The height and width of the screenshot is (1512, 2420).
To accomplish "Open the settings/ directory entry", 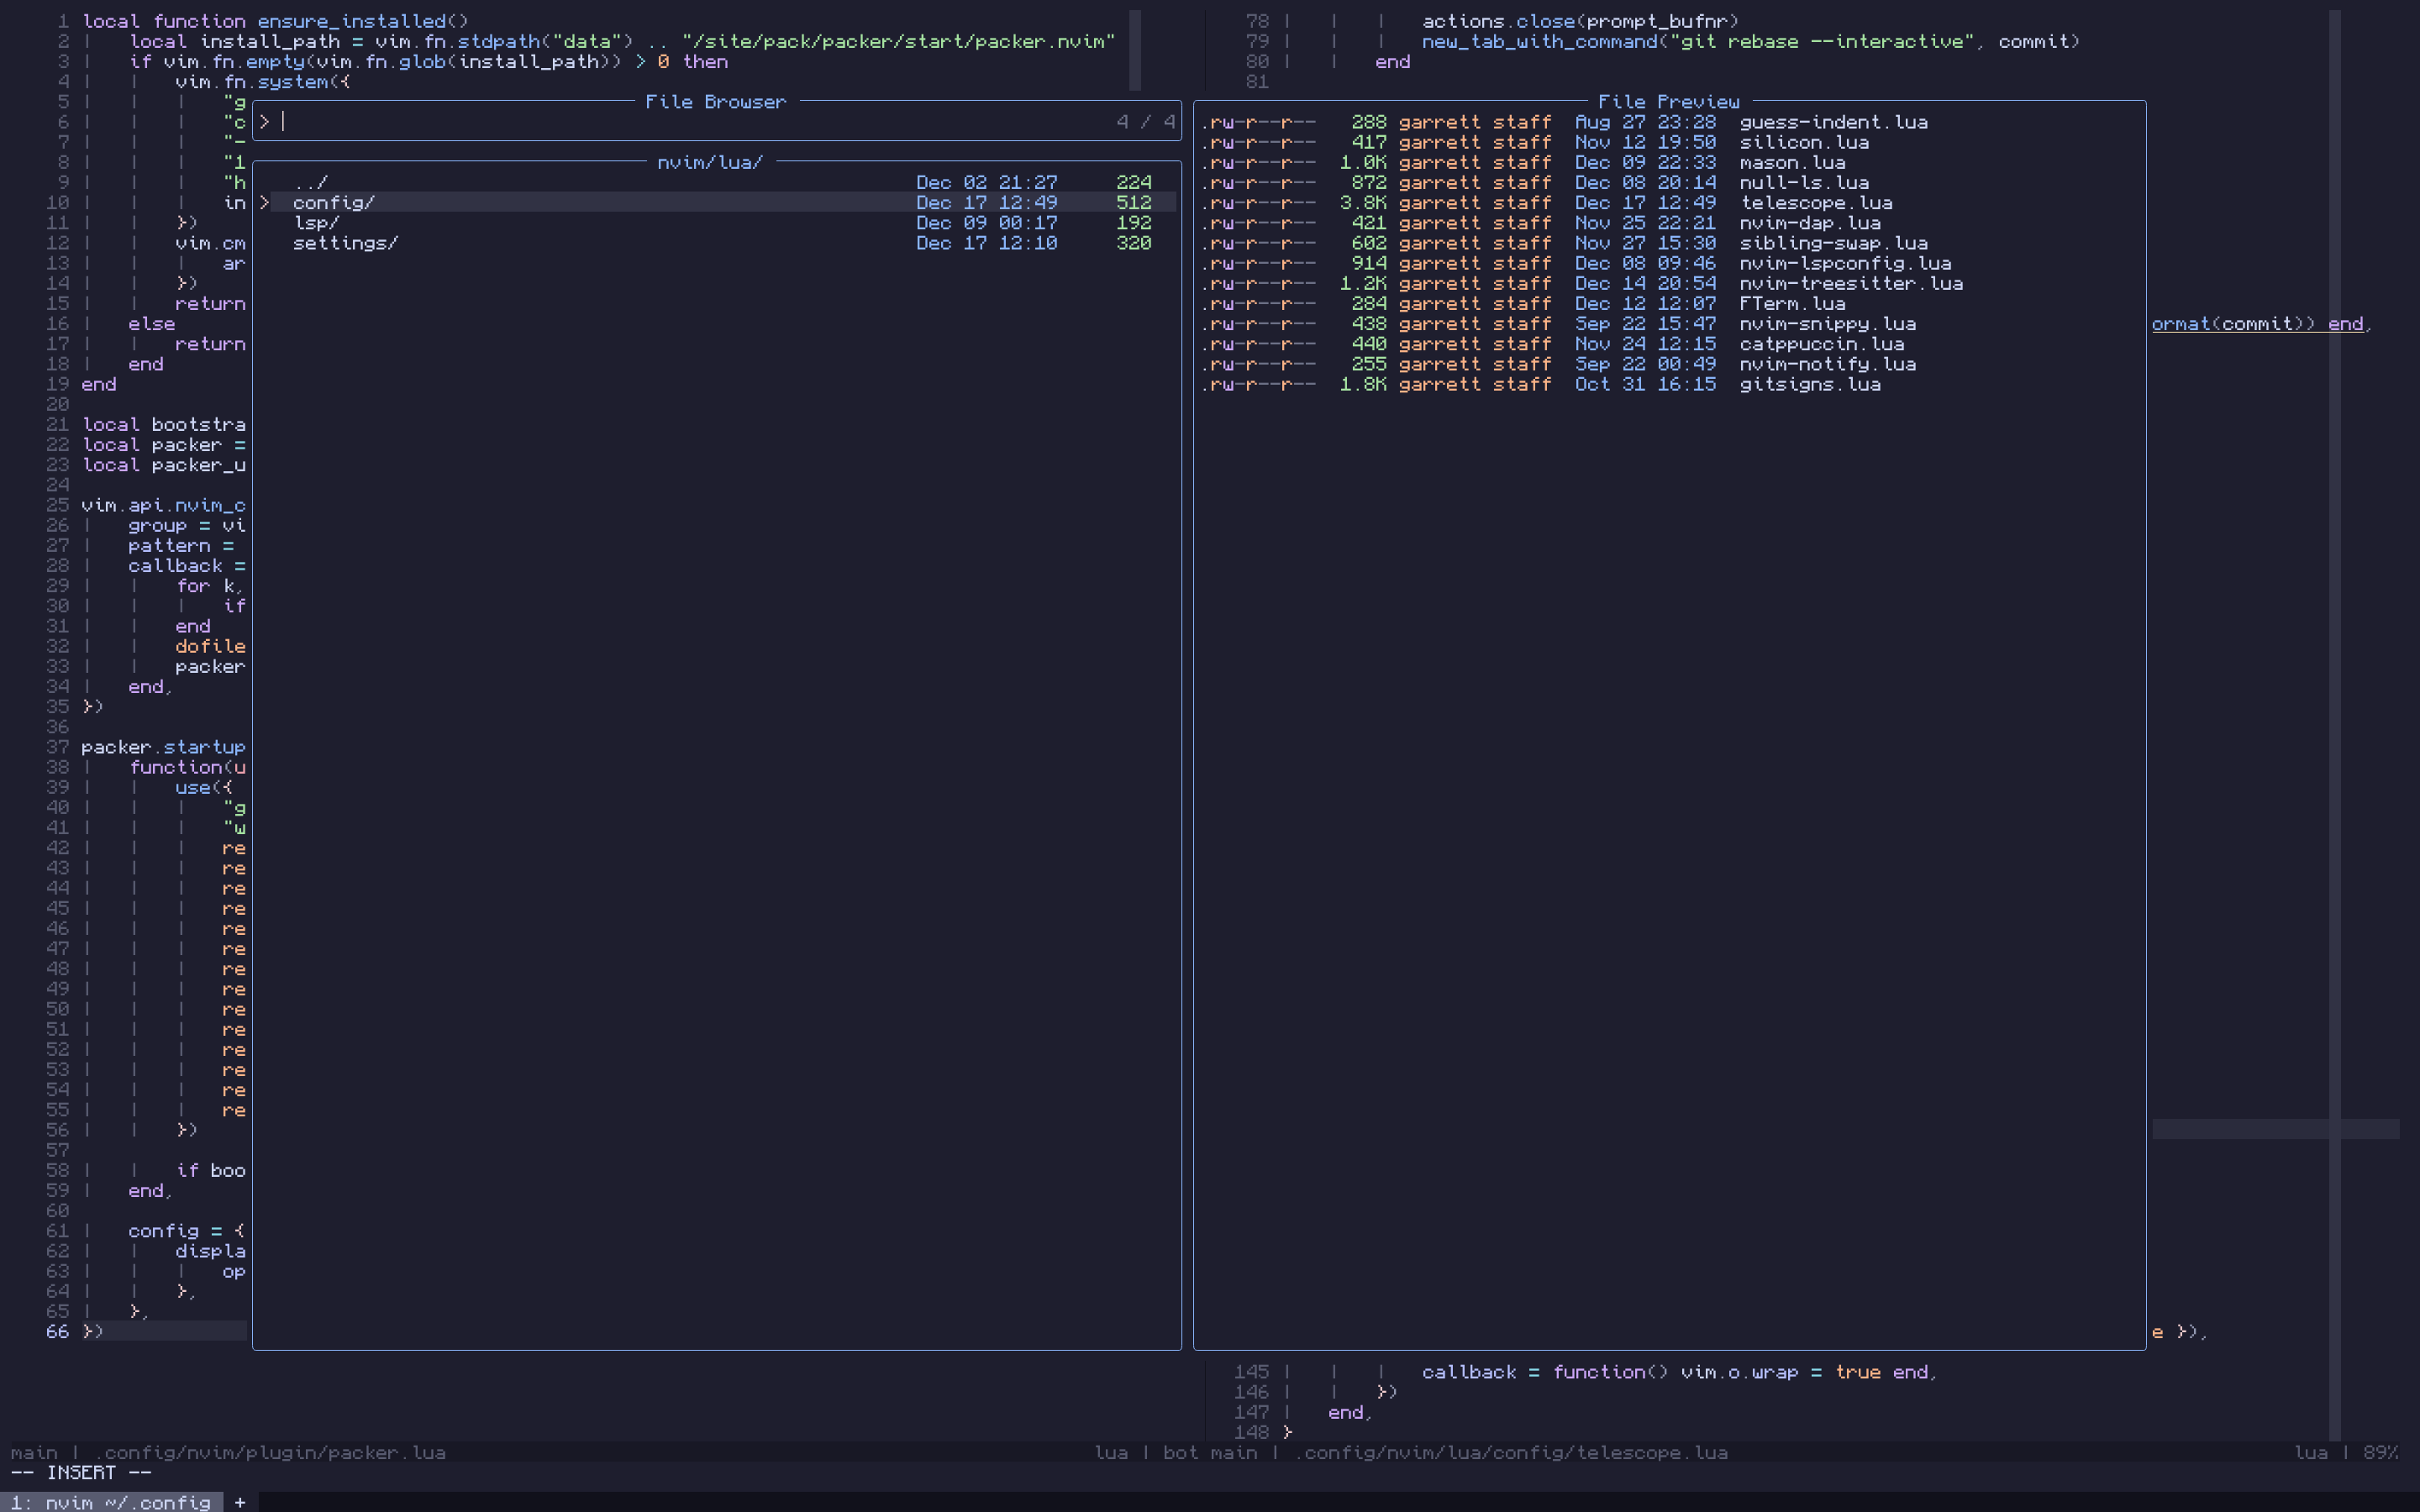I will [x=345, y=243].
